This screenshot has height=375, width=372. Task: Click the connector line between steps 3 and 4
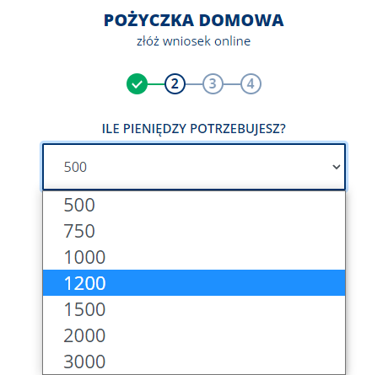tap(232, 84)
